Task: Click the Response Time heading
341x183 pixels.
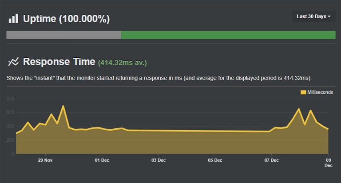Action: (59, 62)
